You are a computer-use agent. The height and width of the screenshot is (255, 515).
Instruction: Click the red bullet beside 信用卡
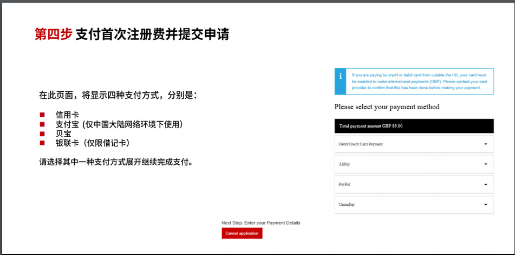(42, 115)
